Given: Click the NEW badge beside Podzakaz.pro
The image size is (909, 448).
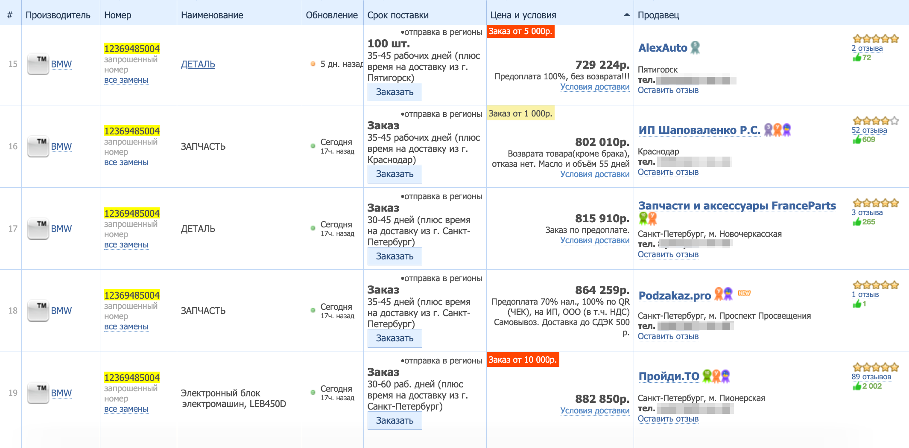Looking at the screenshot, I should click(x=744, y=293).
